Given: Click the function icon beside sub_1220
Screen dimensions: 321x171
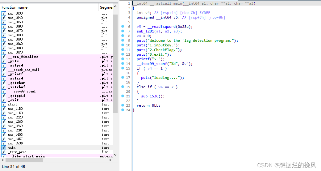Looking at the screenshot, I should (x=4, y=117).
